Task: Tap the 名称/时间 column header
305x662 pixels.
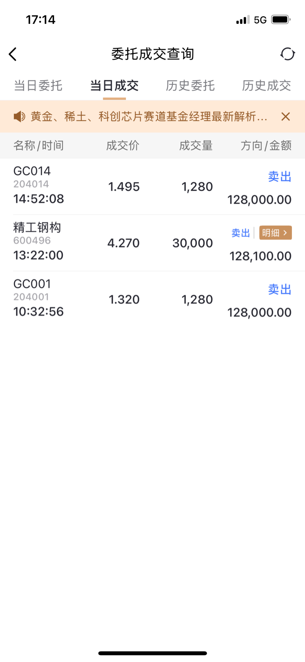Action: pyautogui.click(x=39, y=146)
